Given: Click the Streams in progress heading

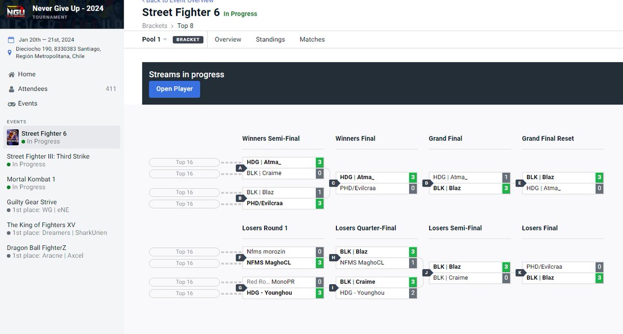Looking at the screenshot, I should click(x=186, y=75).
